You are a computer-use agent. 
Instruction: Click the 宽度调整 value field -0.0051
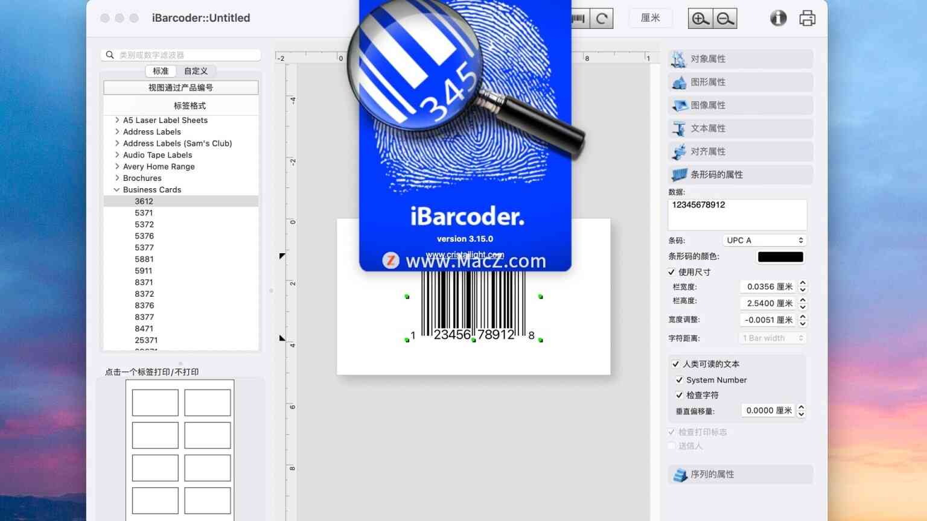click(x=768, y=320)
